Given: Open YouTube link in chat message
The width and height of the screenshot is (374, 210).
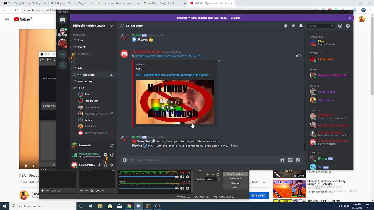Looking at the screenshot, I should pyautogui.click(x=169, y=56).
